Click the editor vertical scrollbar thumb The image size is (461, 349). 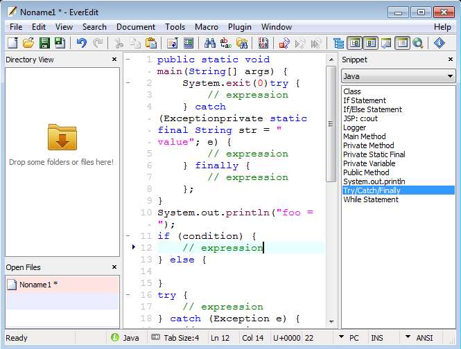pos(331,124)
